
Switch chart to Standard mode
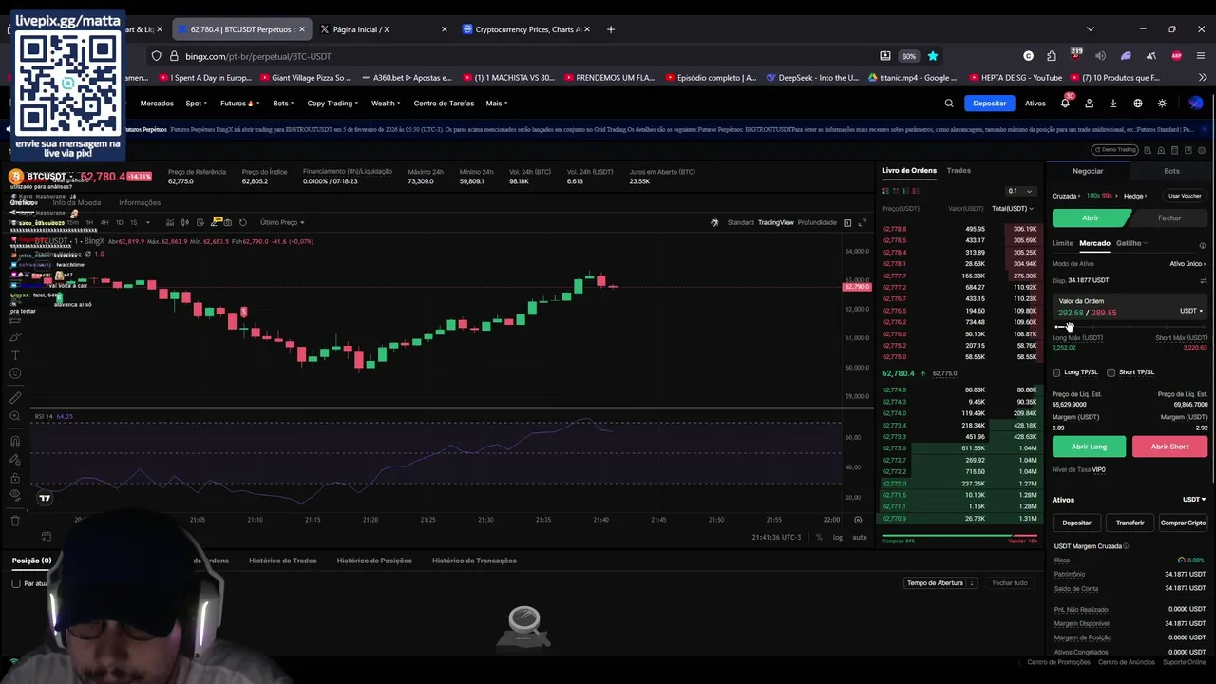click(x=740, y=222)
